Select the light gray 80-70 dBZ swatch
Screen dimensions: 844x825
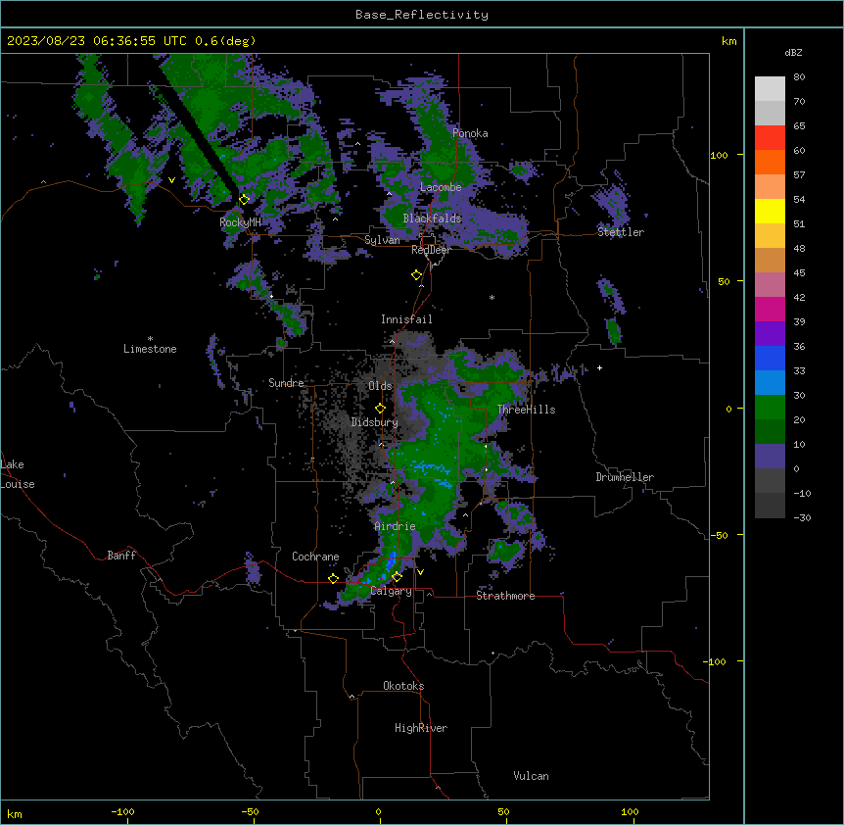770,89
